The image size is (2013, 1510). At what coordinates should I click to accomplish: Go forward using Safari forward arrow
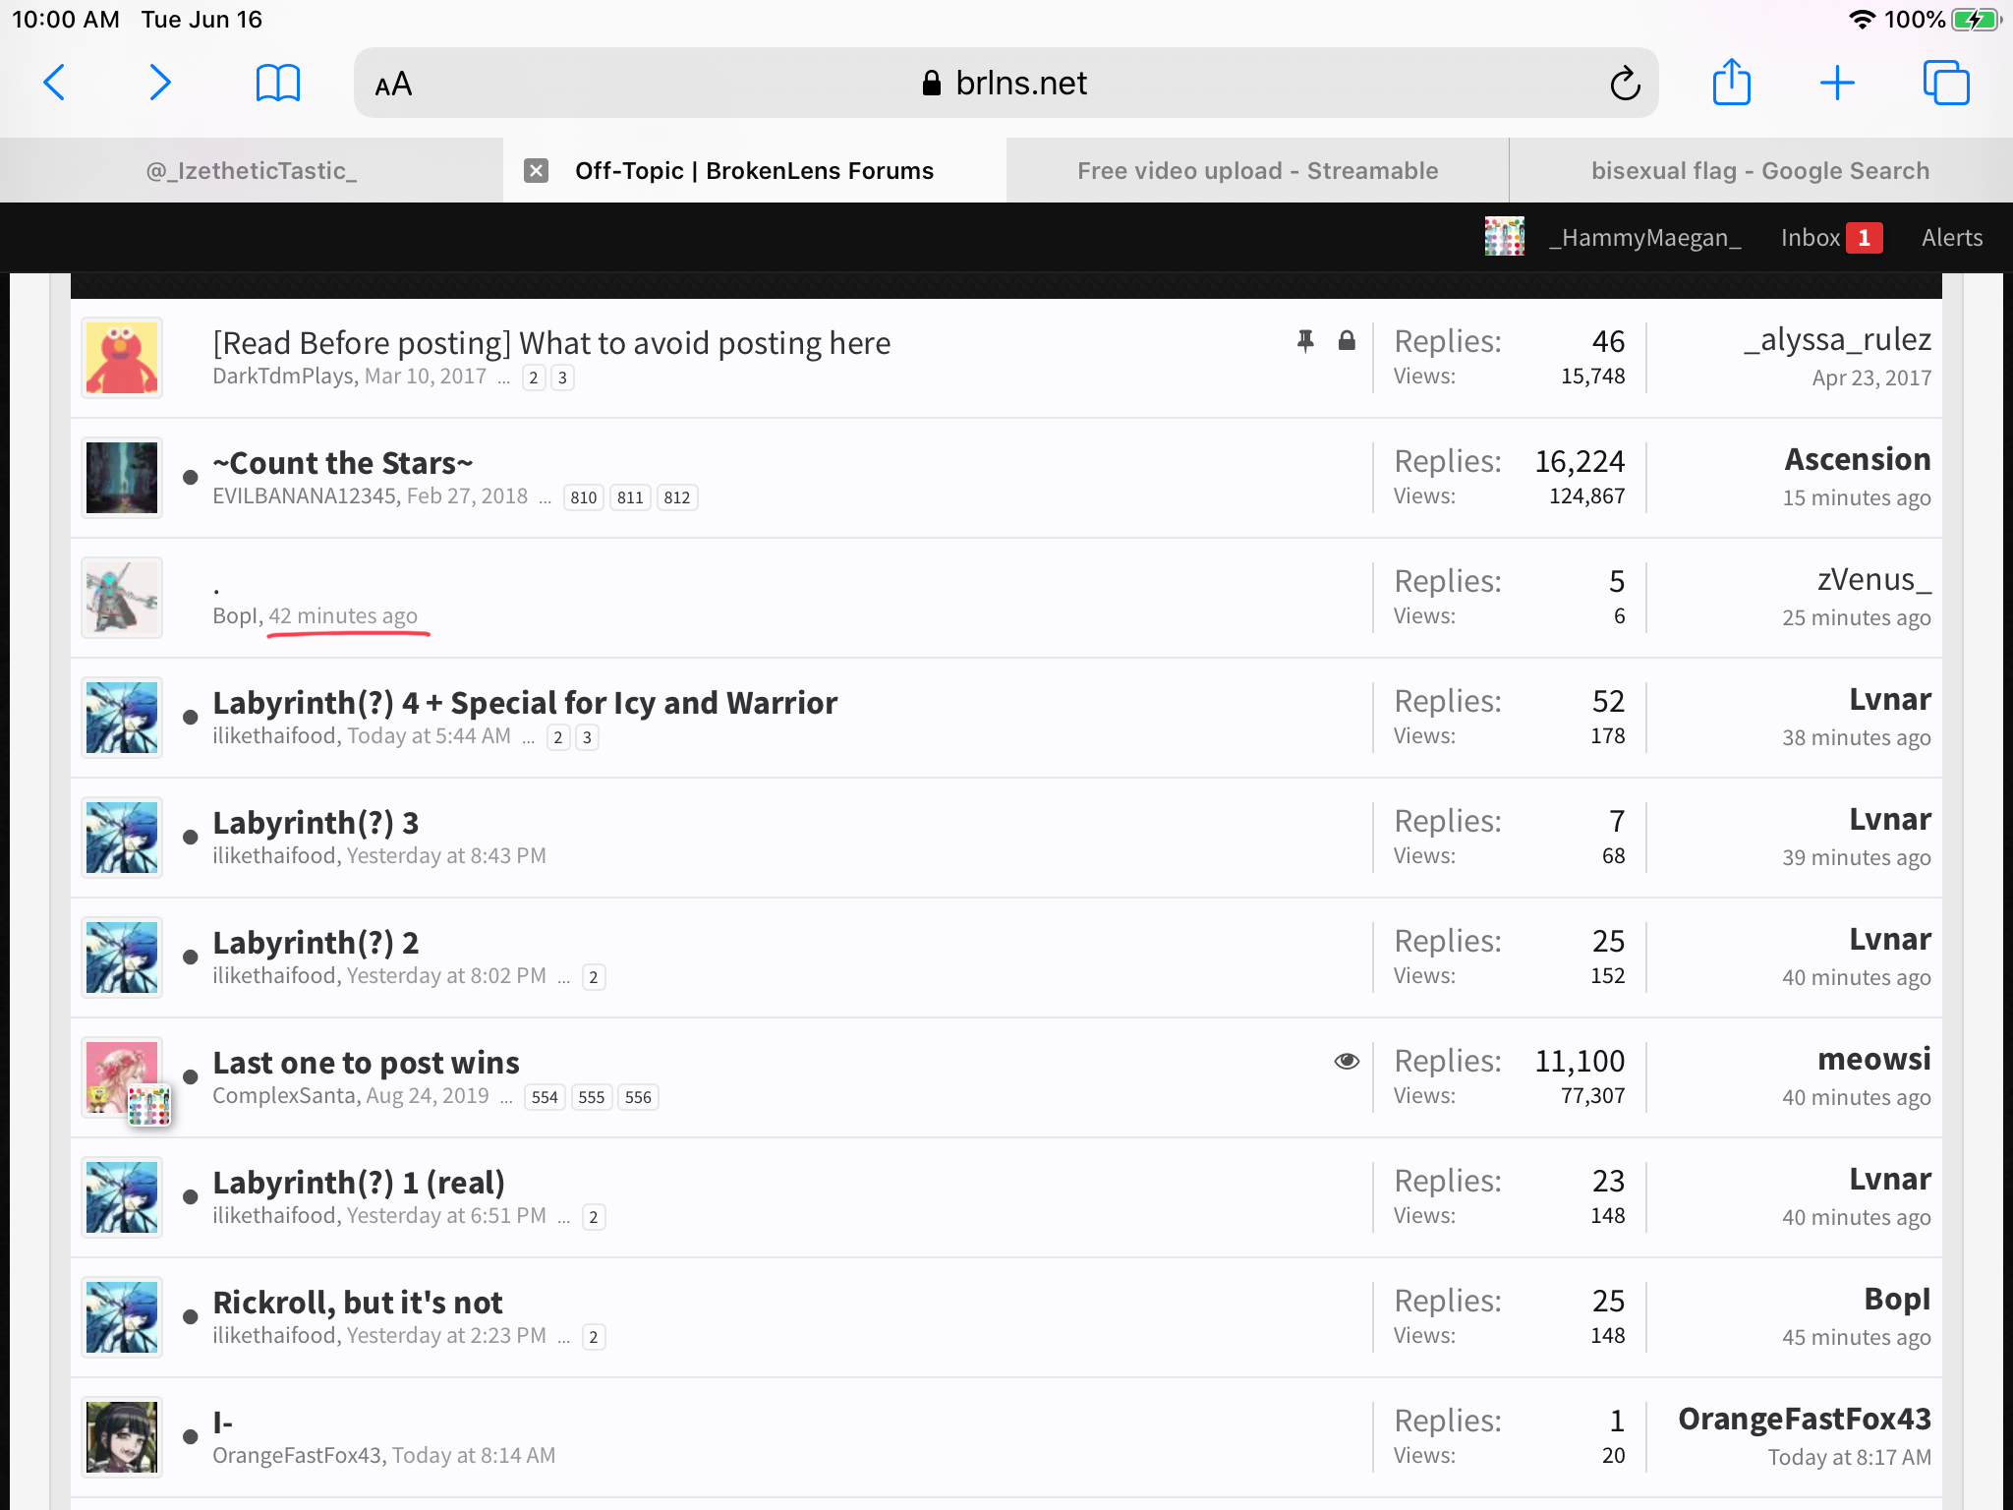click(159, 83)
